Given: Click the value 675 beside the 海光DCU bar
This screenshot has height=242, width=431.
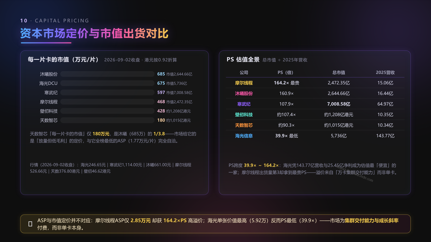Looking at the screenshot, I should (x=161, y=83).
